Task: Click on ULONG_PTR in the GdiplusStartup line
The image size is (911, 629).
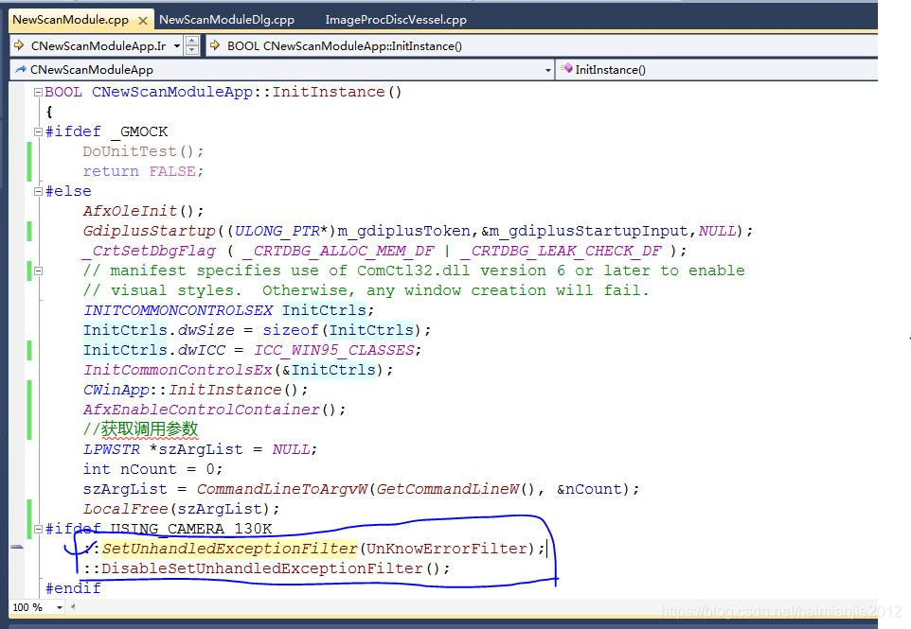Action: tap(277, 231)
